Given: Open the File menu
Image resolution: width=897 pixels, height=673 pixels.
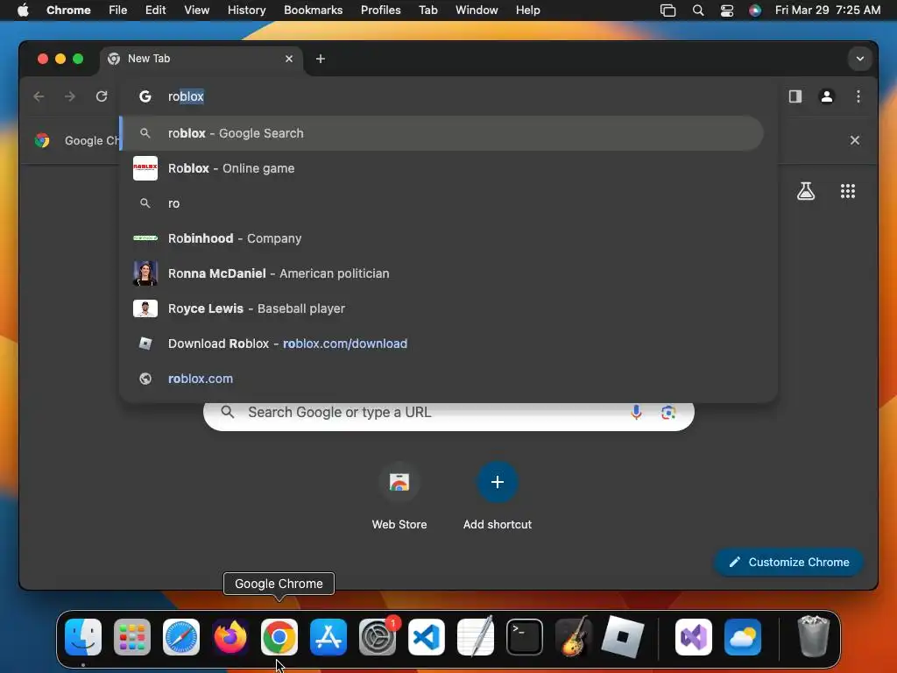Looking at the screenshot, I should pos(118,11).
